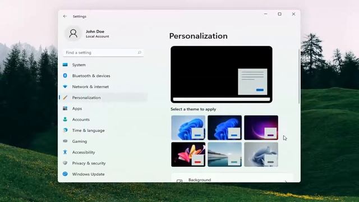
Task: Apply the light blue bloom theme
Action: coord(188,127)
